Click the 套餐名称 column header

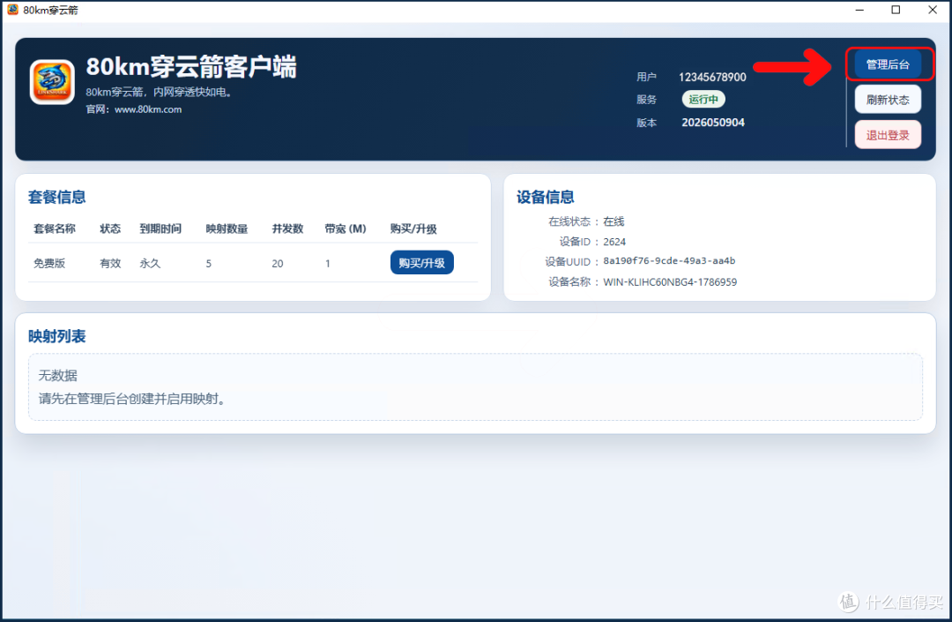[55, 229]
